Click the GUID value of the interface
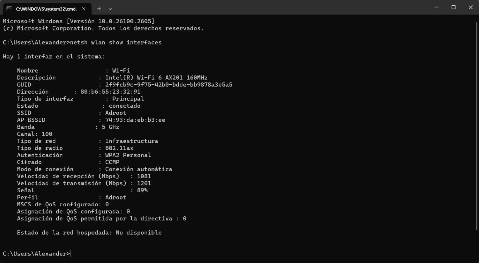479x263 pixels. tap(169, 84)
